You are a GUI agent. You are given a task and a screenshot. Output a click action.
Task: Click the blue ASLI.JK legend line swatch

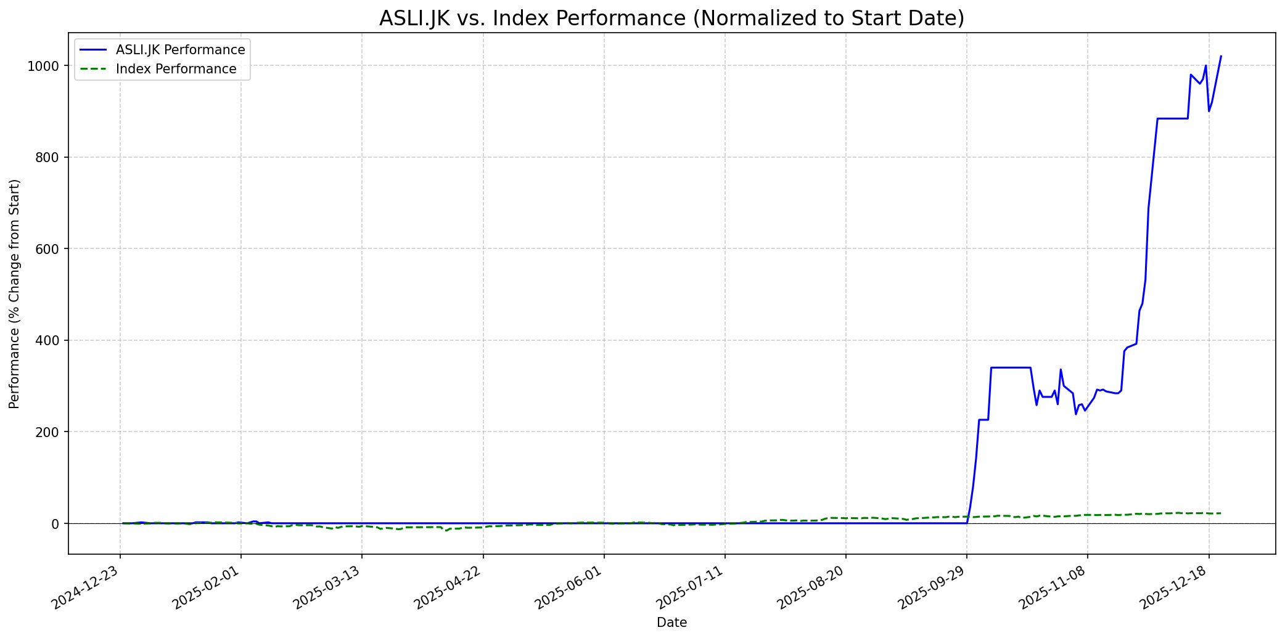point(94,50)
